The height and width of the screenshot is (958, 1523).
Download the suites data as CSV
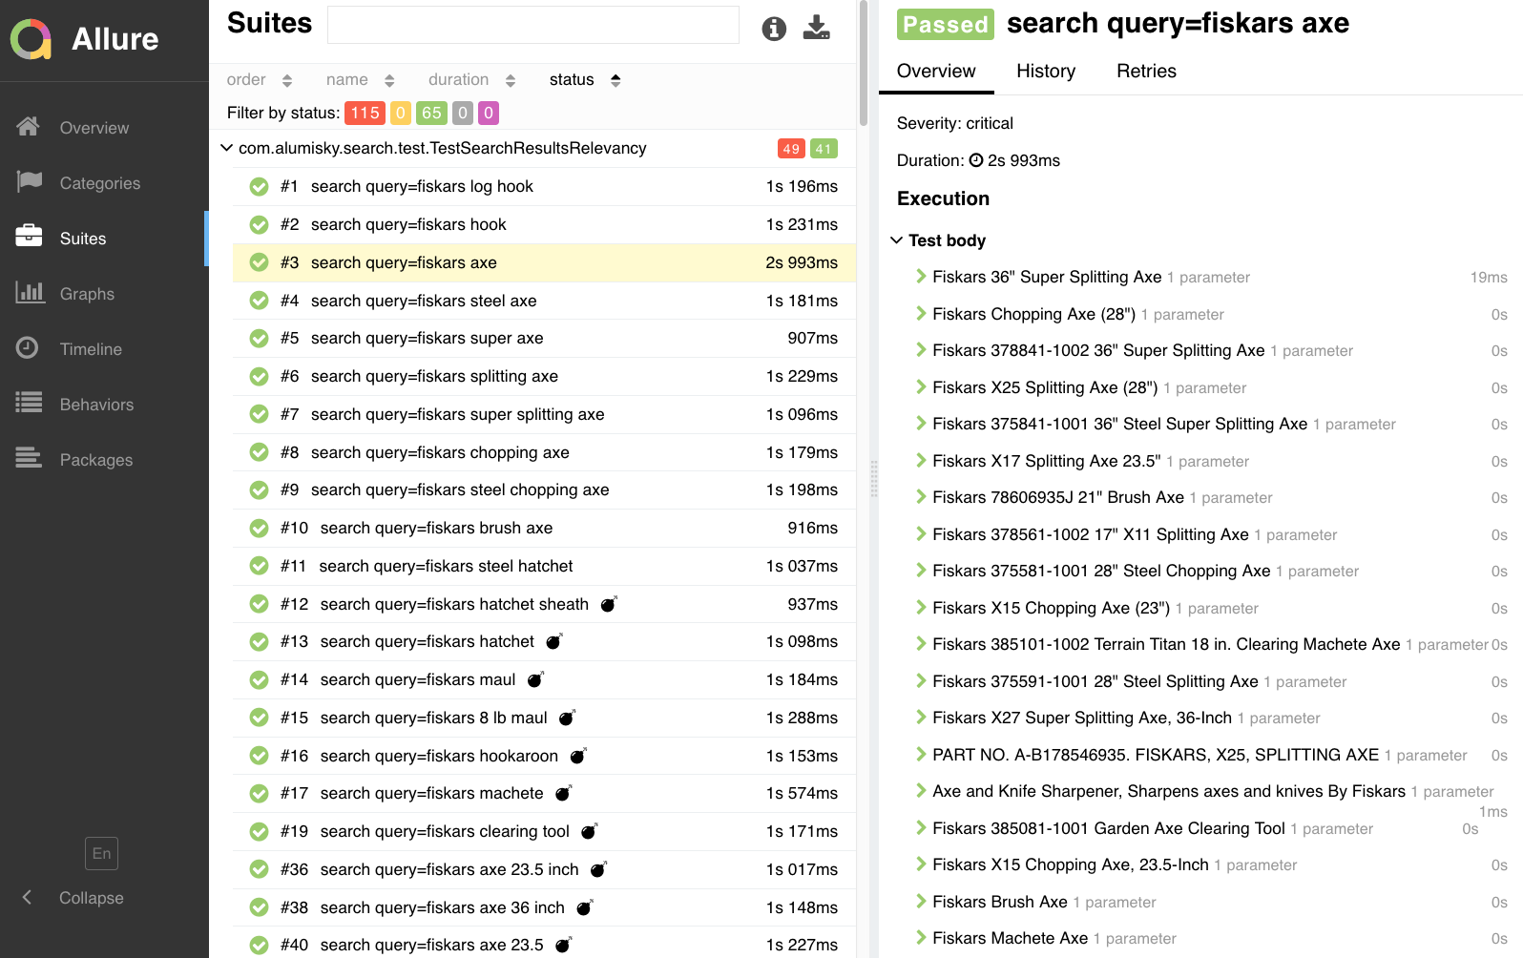click(816, 28)
